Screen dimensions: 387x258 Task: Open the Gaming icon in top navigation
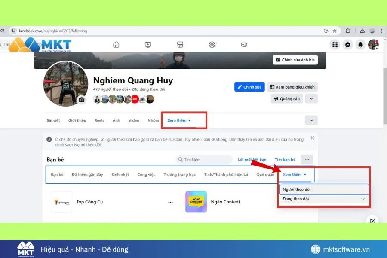[x=244, y=44]
